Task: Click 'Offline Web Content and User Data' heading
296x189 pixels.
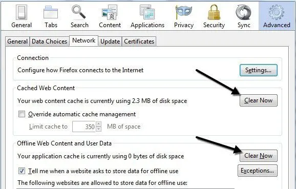Action: coord(64,143)
